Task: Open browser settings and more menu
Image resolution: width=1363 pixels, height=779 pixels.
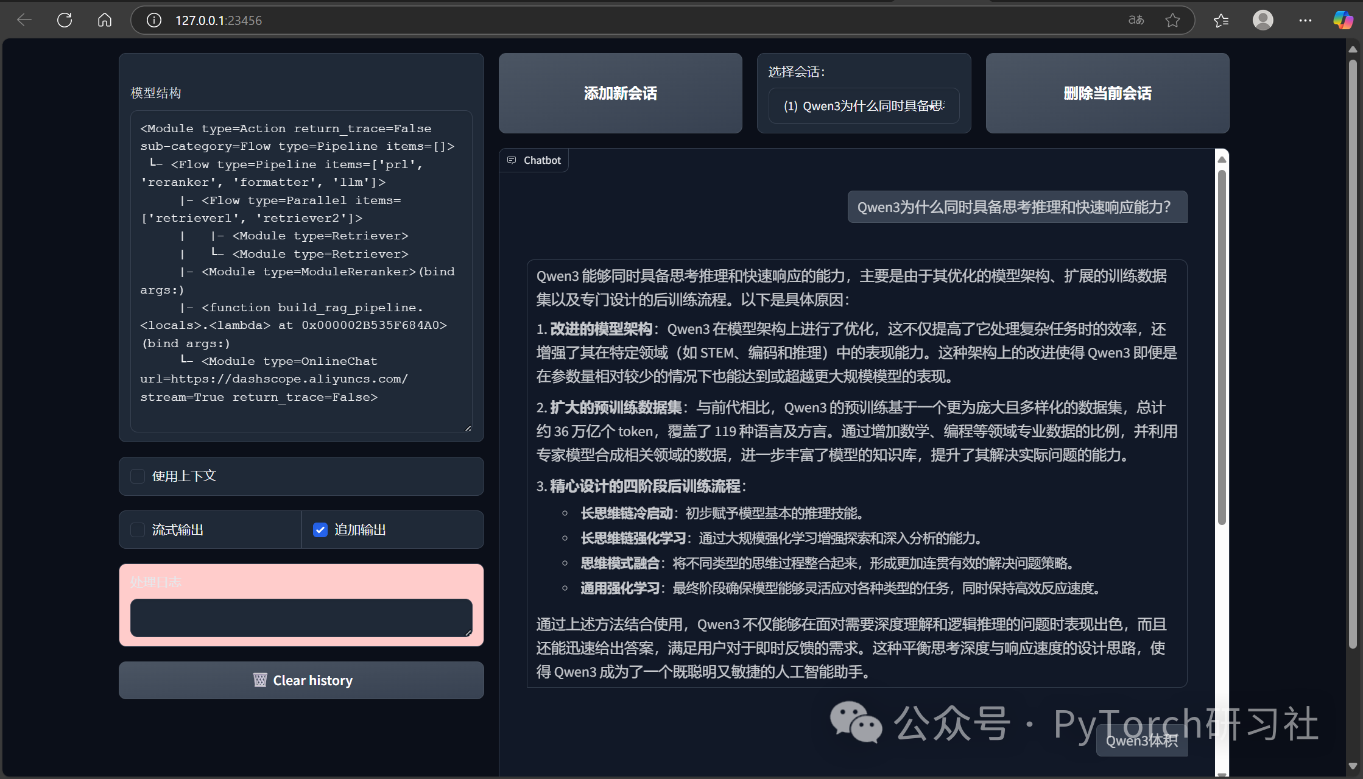Action: pos(1305,20)
